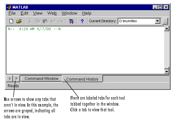
Task: Open the Help menu
Action: (87, 13)
